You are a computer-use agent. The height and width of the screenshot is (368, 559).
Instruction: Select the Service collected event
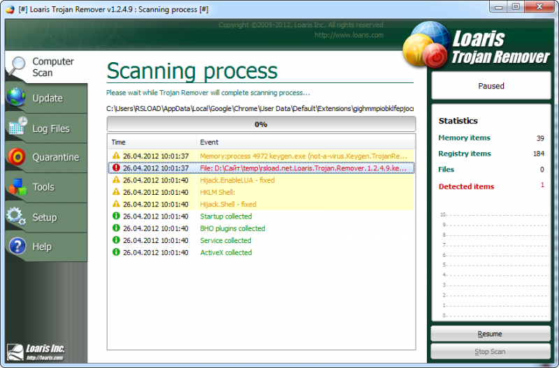pos(261,240)
